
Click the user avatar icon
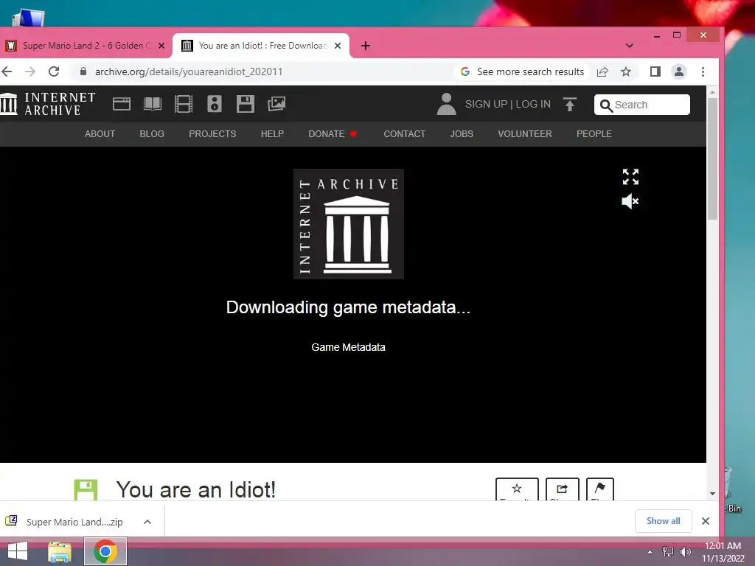pyautogui.click(x=446, y=104)
